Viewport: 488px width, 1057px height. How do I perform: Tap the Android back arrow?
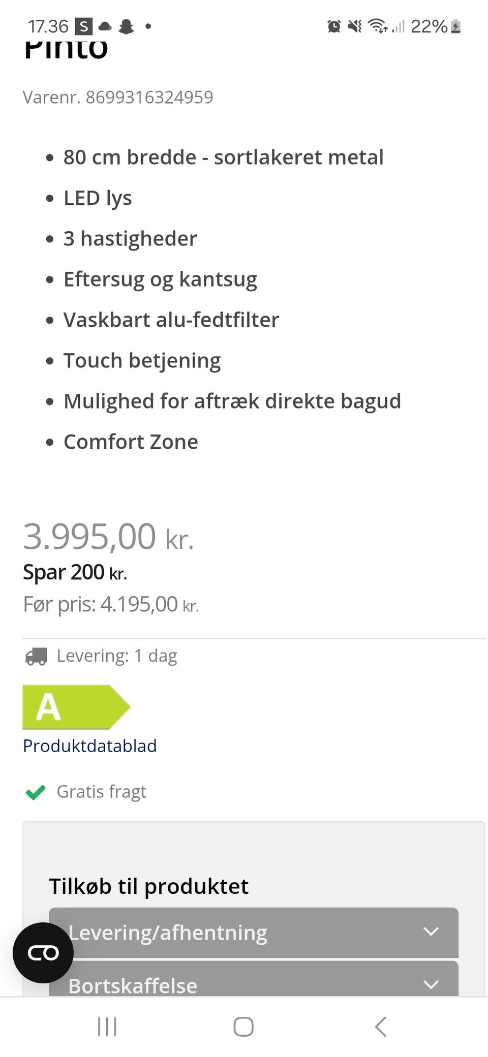point(380,1027)
